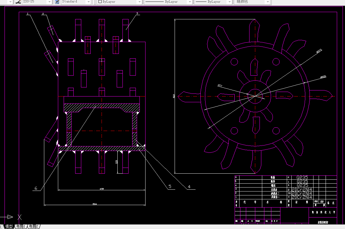Select the 120 vertical dimension text
This screenshot has width=345, height=229.
(x=116, y=162)
